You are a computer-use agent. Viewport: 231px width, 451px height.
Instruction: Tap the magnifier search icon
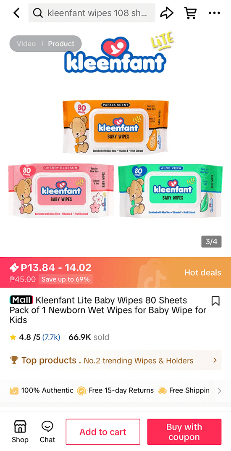click(x=38, y=13)
